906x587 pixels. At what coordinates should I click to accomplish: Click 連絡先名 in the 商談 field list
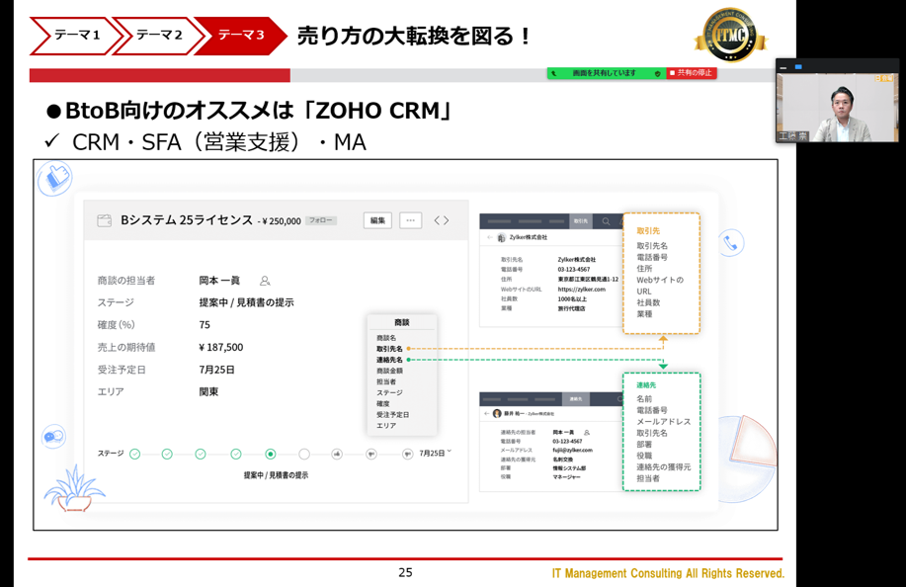point(389,360)
